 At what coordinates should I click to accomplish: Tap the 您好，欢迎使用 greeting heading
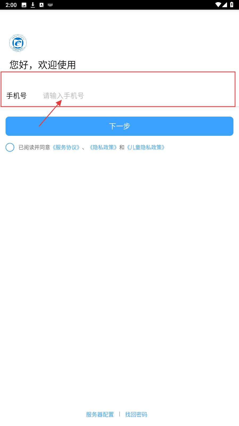43,65
